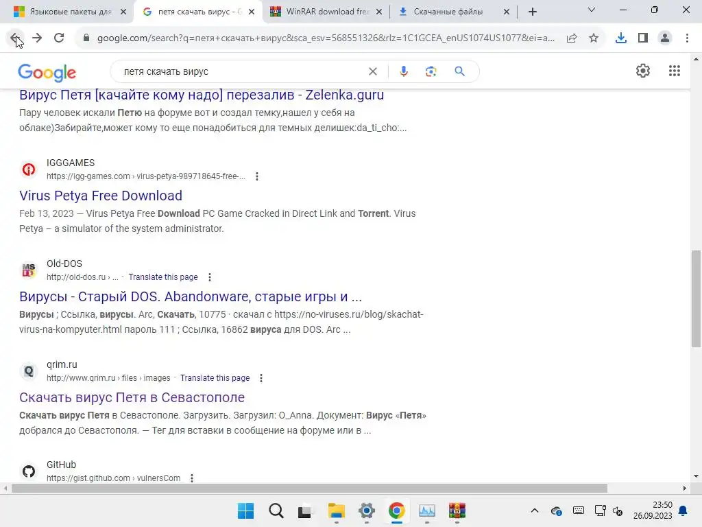Close the WinRAR download tab
Viewport: 702px width, 527px height.
(x=379, y=12)
